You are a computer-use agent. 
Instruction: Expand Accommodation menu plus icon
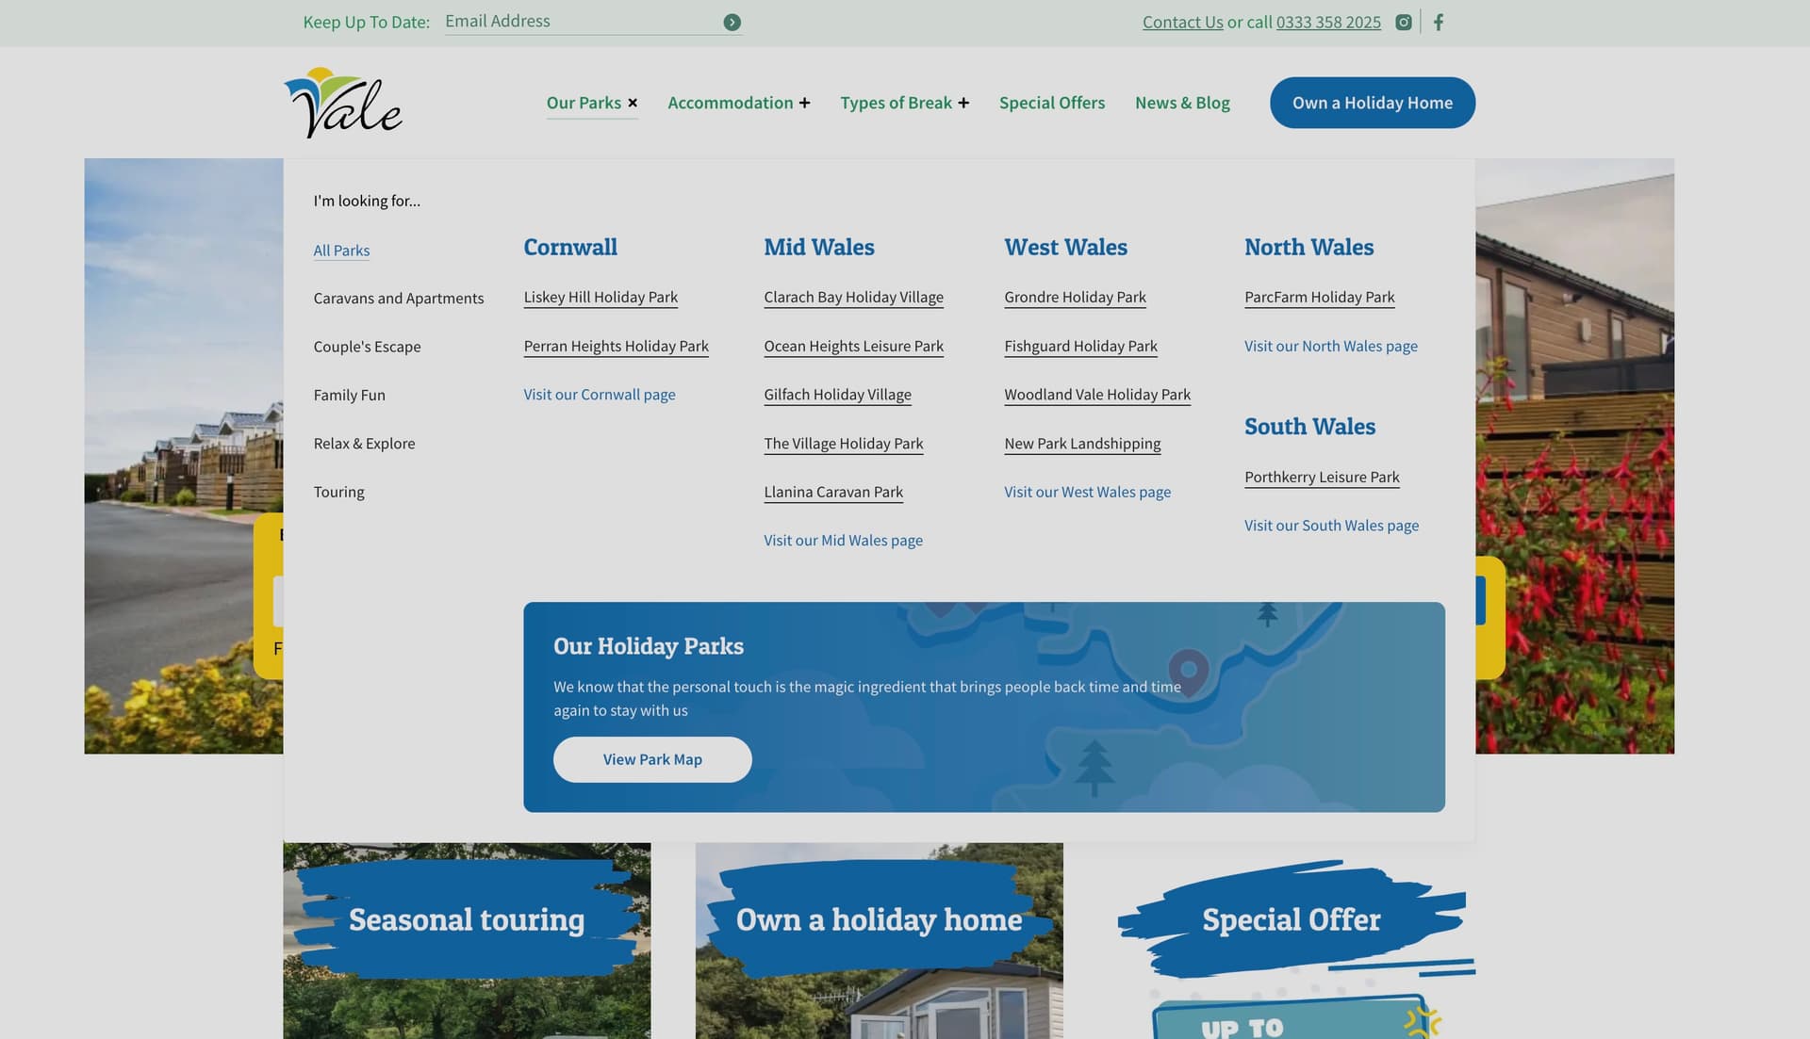pos(804,103)
